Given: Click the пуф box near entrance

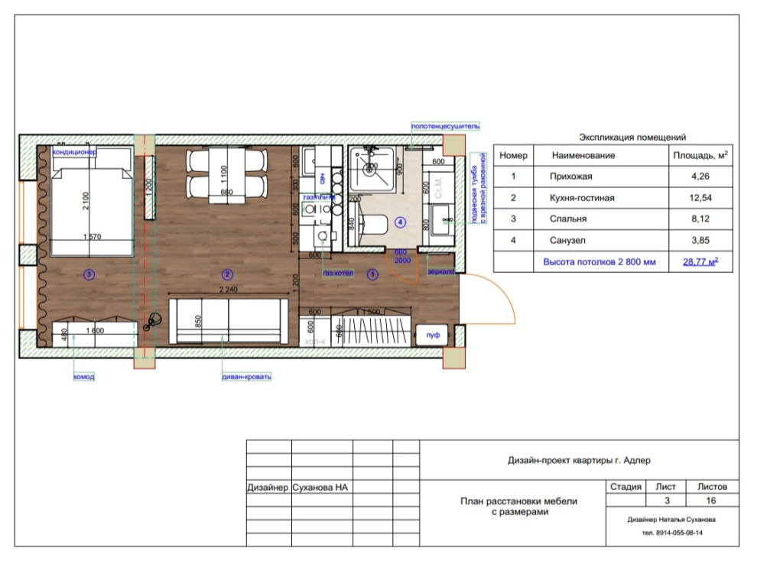Looking at the screenshot, I should [434, 335].
